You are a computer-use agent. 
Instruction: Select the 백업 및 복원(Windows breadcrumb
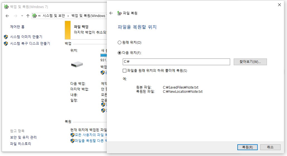89,16
